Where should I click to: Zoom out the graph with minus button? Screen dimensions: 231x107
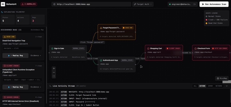point(54,72)
